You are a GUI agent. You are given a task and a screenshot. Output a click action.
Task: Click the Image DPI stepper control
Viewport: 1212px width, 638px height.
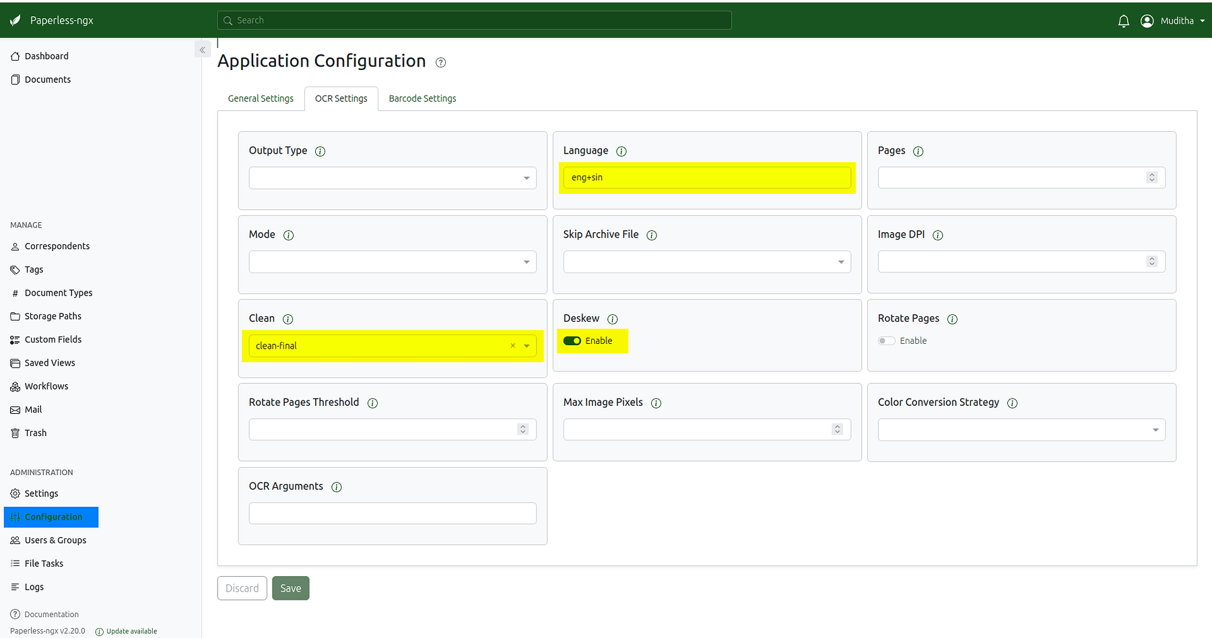point(1152,262)
